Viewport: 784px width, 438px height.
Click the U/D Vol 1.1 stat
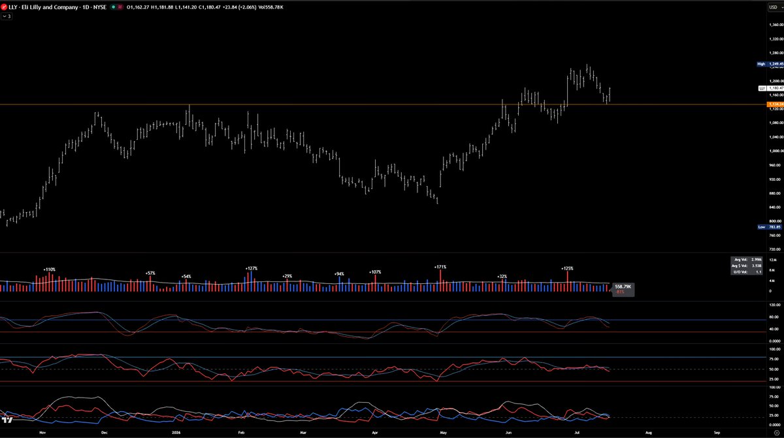pos(748,272)
